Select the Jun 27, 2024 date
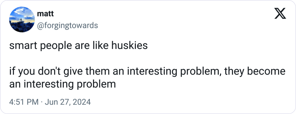296x114 pixels. coord(68,102)
